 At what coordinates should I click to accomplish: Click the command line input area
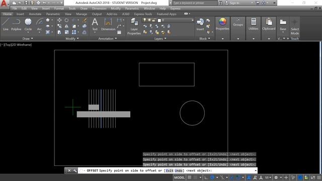point(168,170)
